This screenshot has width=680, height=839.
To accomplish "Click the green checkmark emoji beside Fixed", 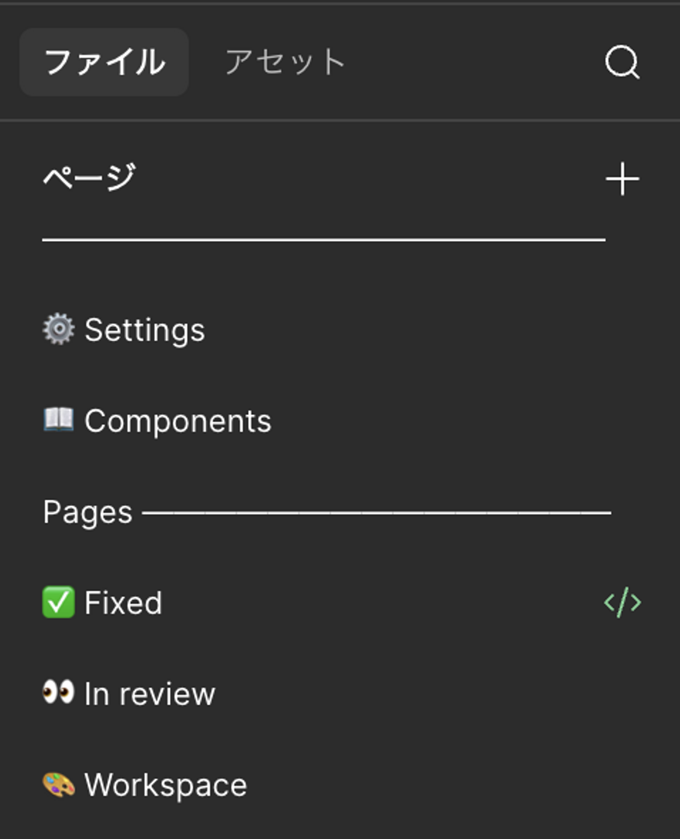I will pyautogui.click(x=59, y=602).
